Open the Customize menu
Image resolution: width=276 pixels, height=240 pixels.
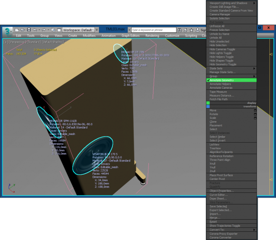click(172, 36)
